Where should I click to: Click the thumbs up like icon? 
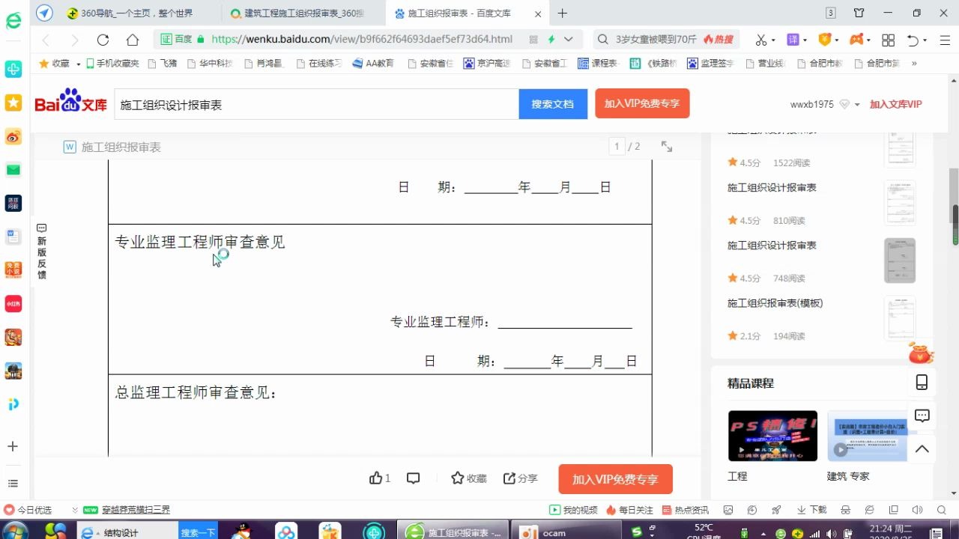[376, 478]
